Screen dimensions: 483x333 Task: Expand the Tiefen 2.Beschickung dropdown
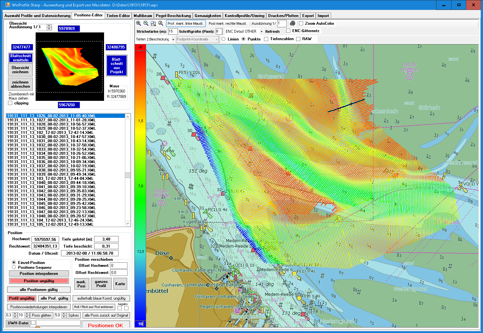173,39
